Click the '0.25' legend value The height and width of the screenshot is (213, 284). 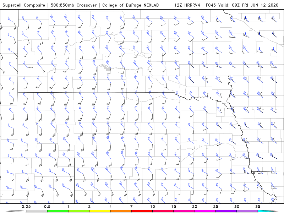click(x=26, y=207)
